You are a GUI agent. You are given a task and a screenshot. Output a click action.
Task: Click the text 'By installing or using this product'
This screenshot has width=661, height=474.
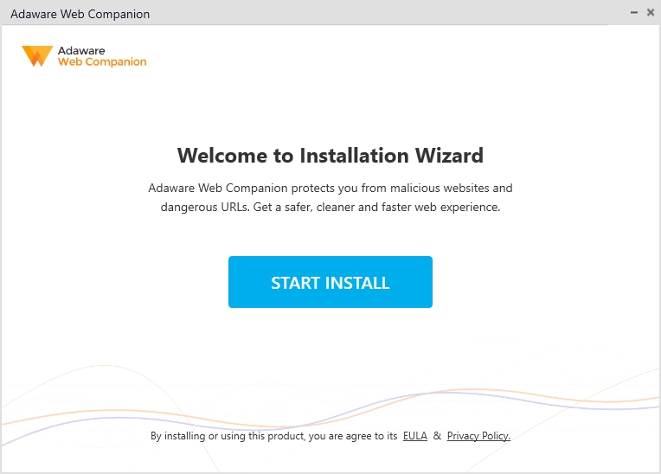point(228,436)
